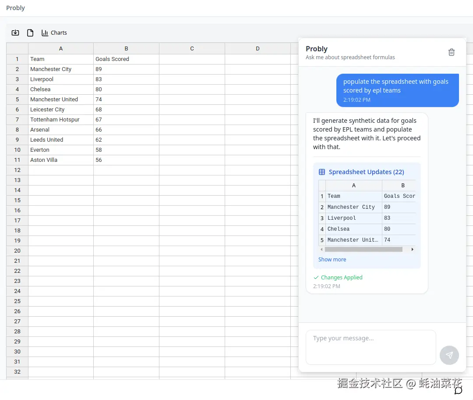473x400 pixels.
Task: Select the Manchester City cell in the sheet
Action: [61, 69]
